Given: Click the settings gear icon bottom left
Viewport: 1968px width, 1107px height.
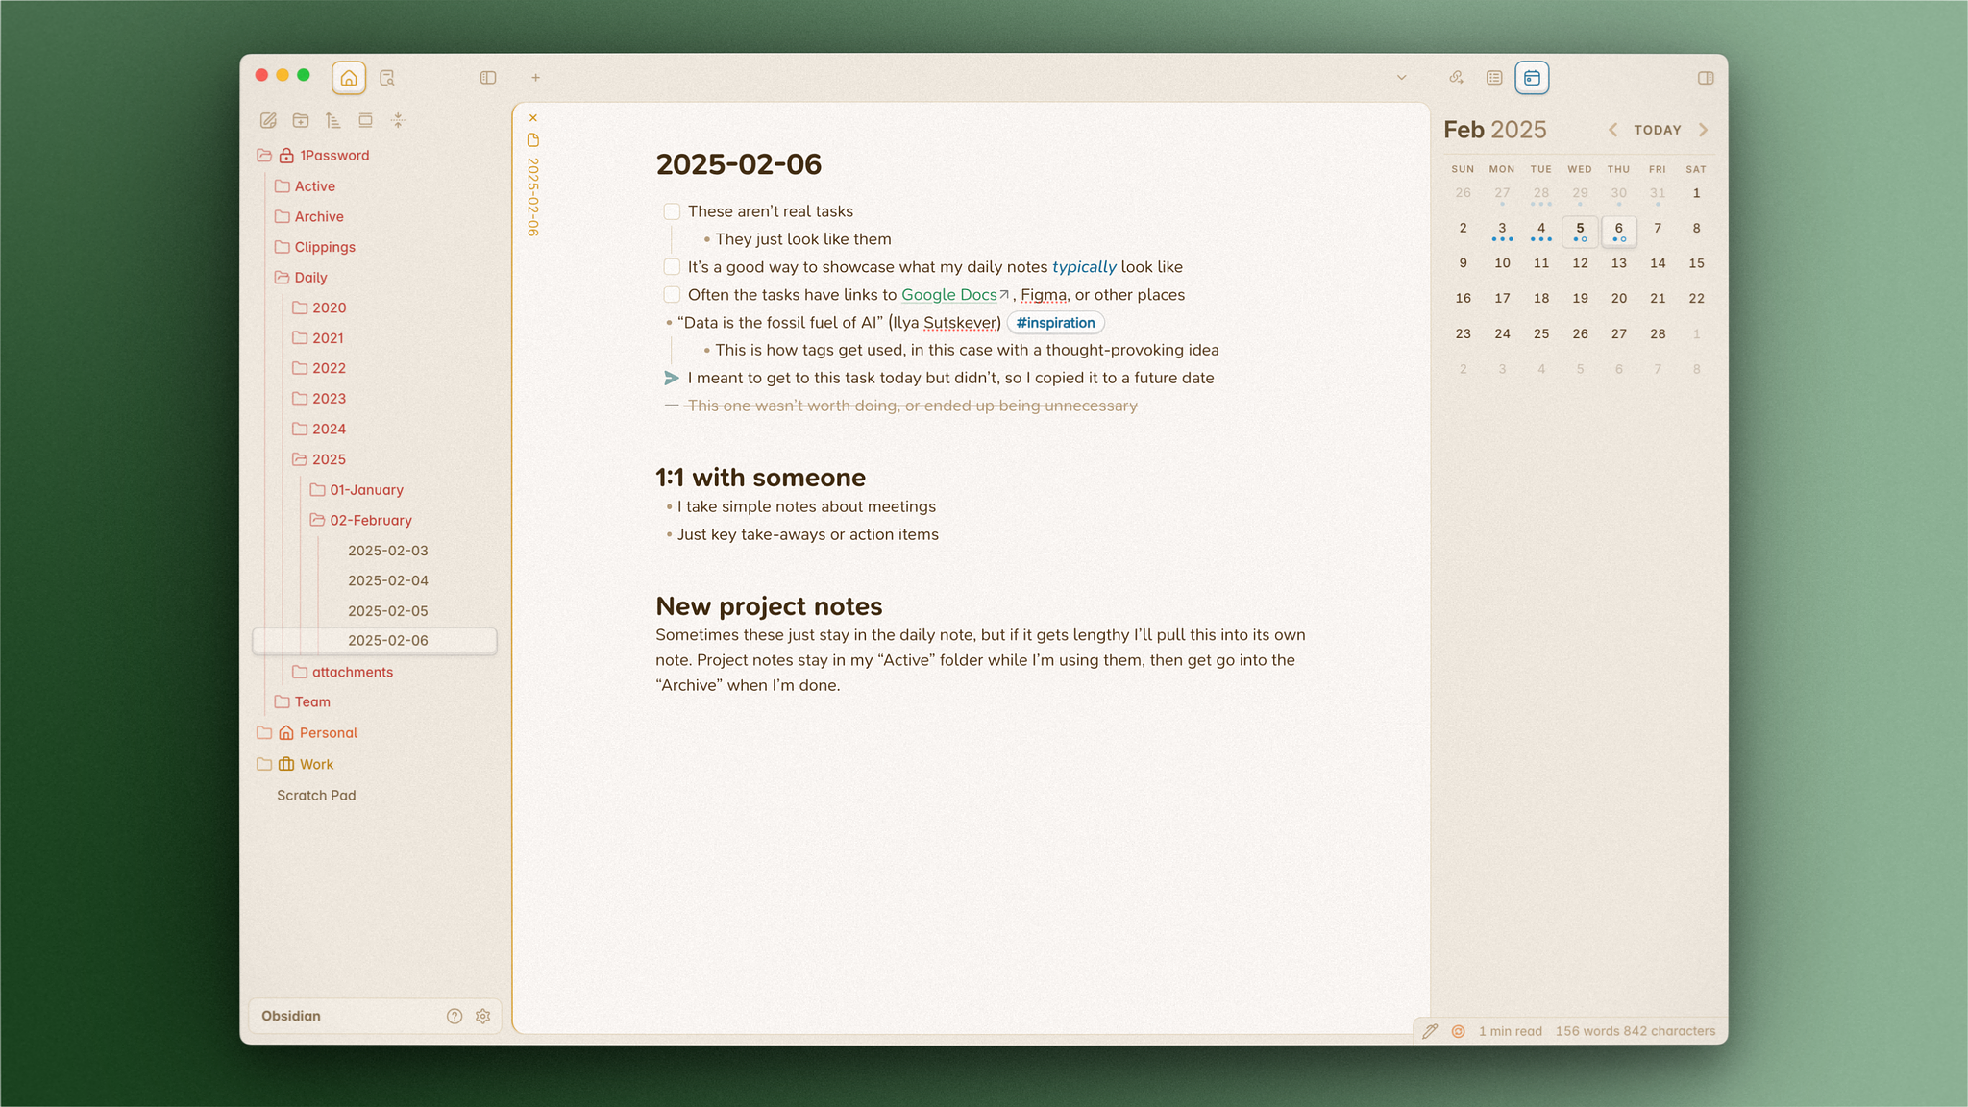Looking at the screenshot, I should (484, 1015).
